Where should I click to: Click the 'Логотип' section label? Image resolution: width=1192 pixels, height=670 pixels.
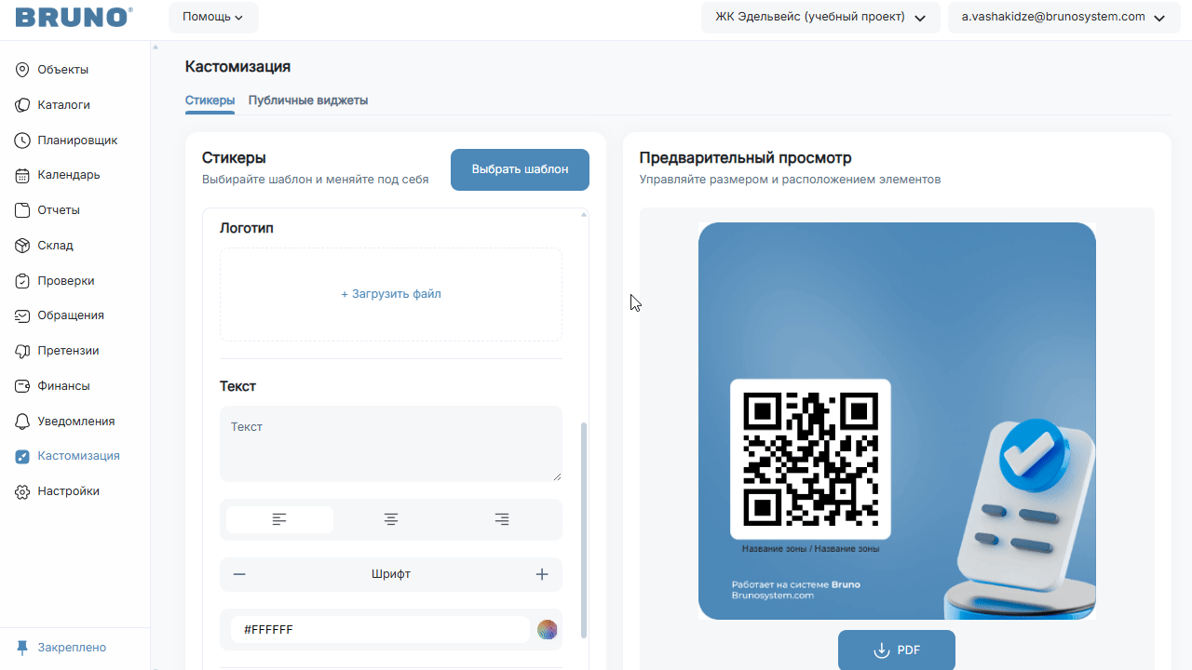tap(247, 228)
